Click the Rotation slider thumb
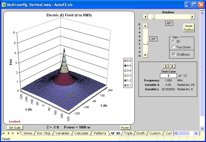Screen dimensions: 206x142 [x=153, y=17]
